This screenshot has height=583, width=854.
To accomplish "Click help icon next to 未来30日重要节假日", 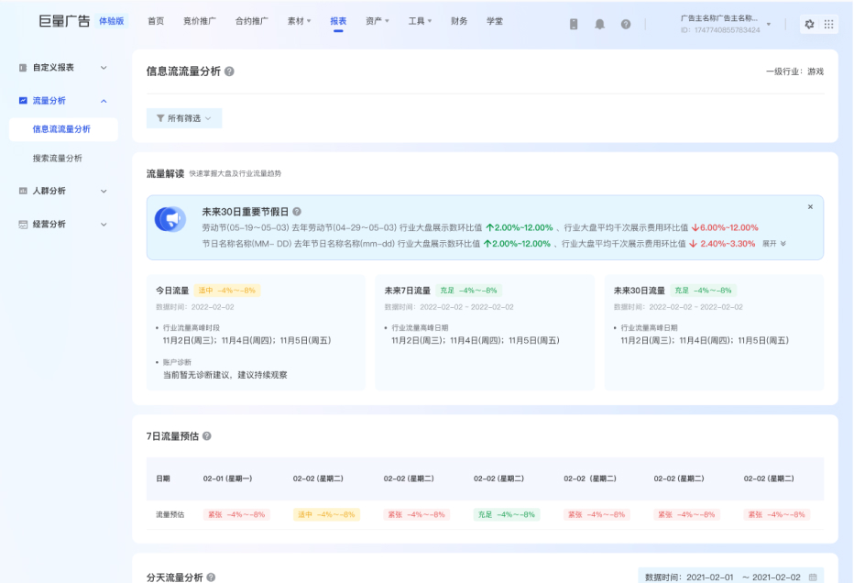I will [x=297, y=212].
